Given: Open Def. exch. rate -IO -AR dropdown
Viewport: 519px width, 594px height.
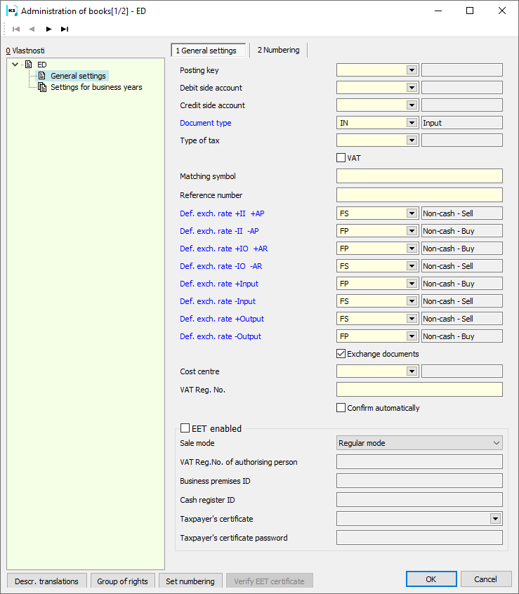Looking at the screenshot, I should click(412, 266).
